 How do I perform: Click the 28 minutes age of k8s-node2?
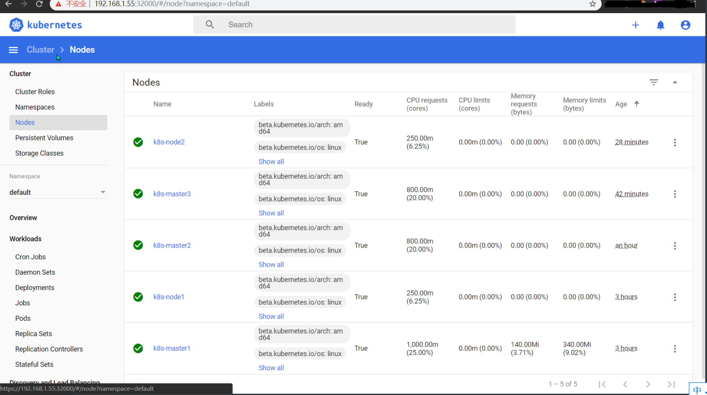coord(632,142)
